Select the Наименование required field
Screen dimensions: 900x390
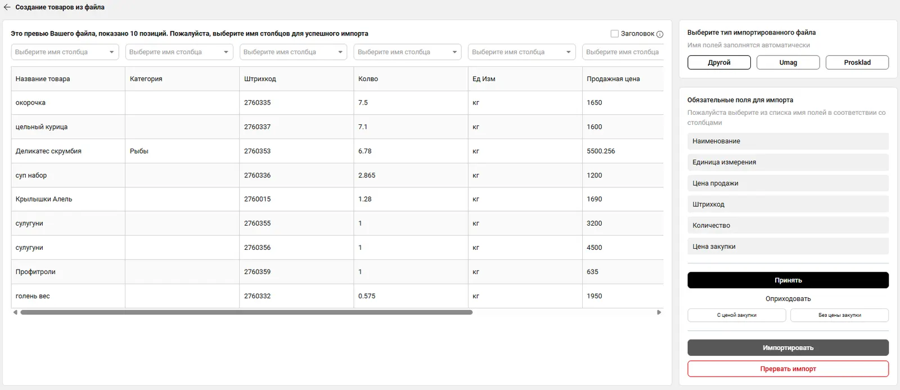[x=787, y=141]
